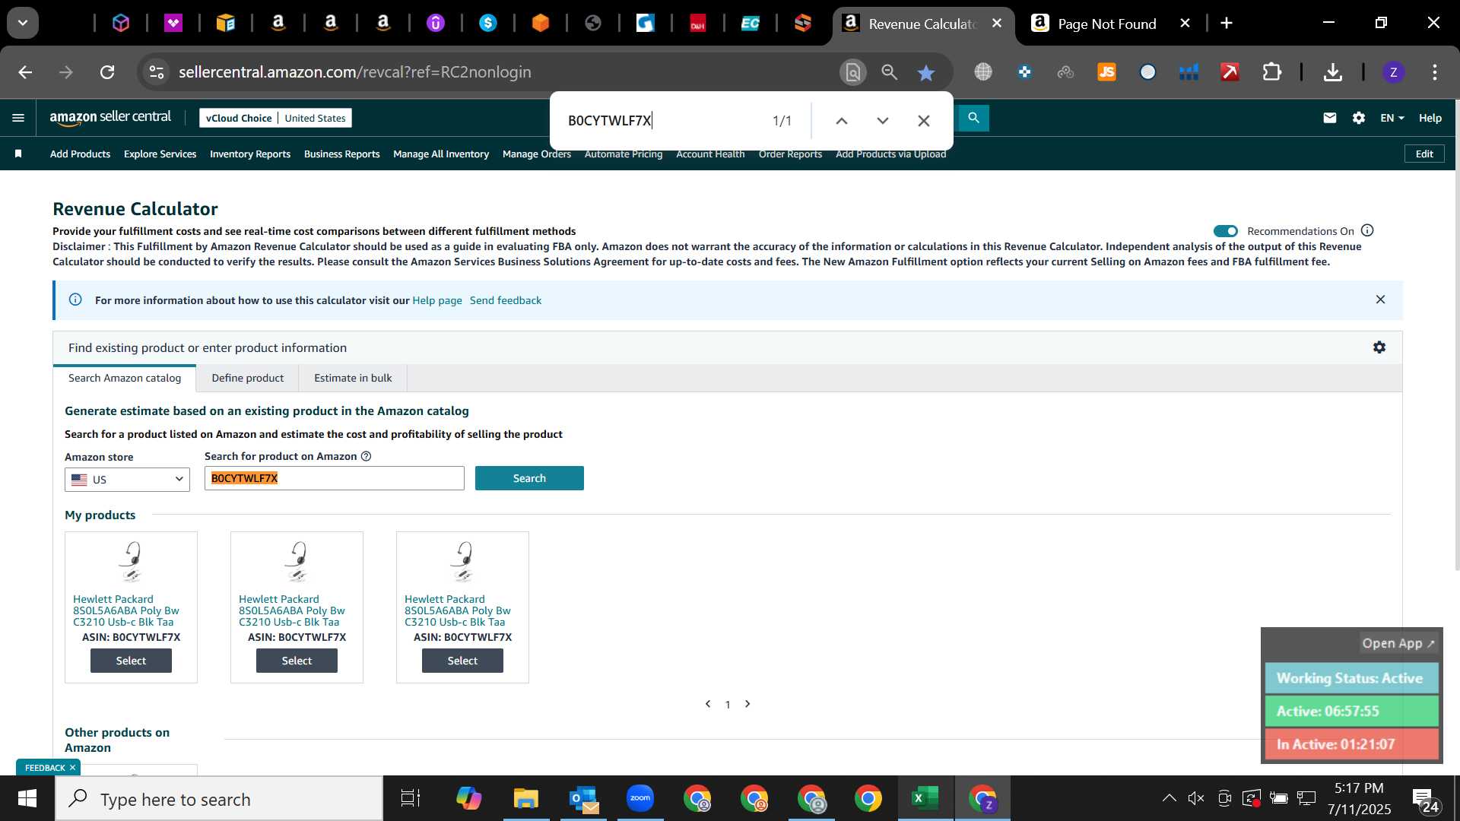The image size is (1460, 821).
Task: Open Business Reports menu item
Action: click(341, 154)
